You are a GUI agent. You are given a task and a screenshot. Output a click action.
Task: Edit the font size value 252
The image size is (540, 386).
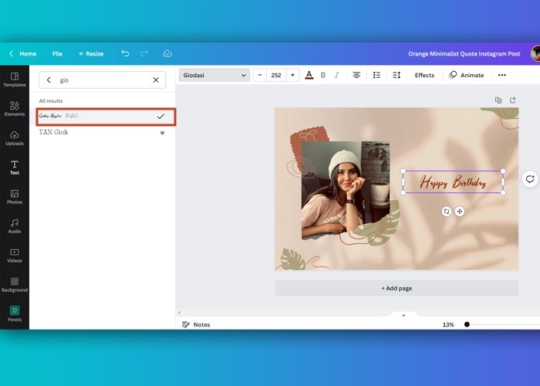coord(276,75)
